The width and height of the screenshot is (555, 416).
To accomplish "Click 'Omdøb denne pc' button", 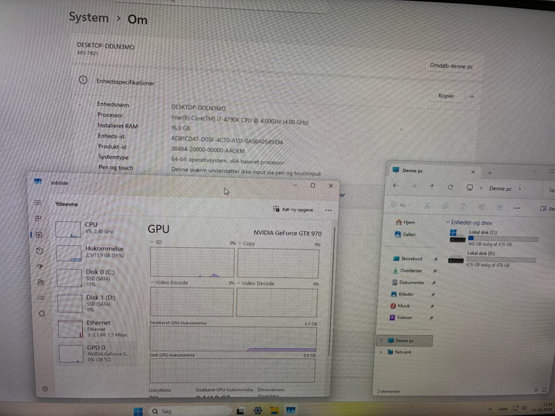I will (452, 66).
